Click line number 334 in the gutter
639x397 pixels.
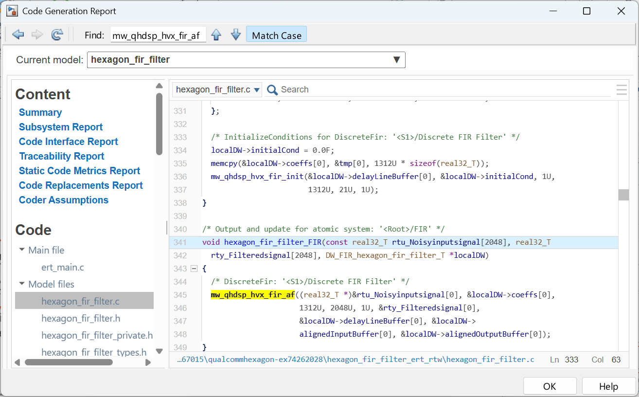(x=180, y=150)
